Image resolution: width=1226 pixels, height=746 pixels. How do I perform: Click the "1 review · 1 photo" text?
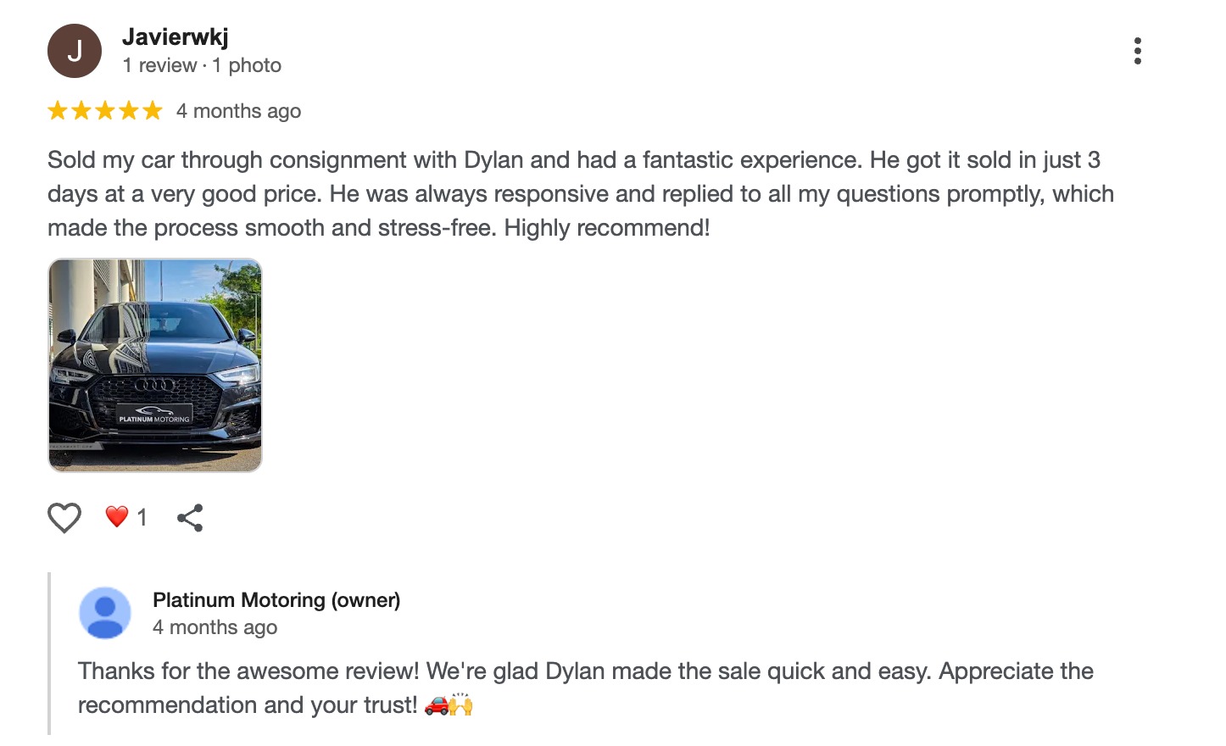(202, 65)
